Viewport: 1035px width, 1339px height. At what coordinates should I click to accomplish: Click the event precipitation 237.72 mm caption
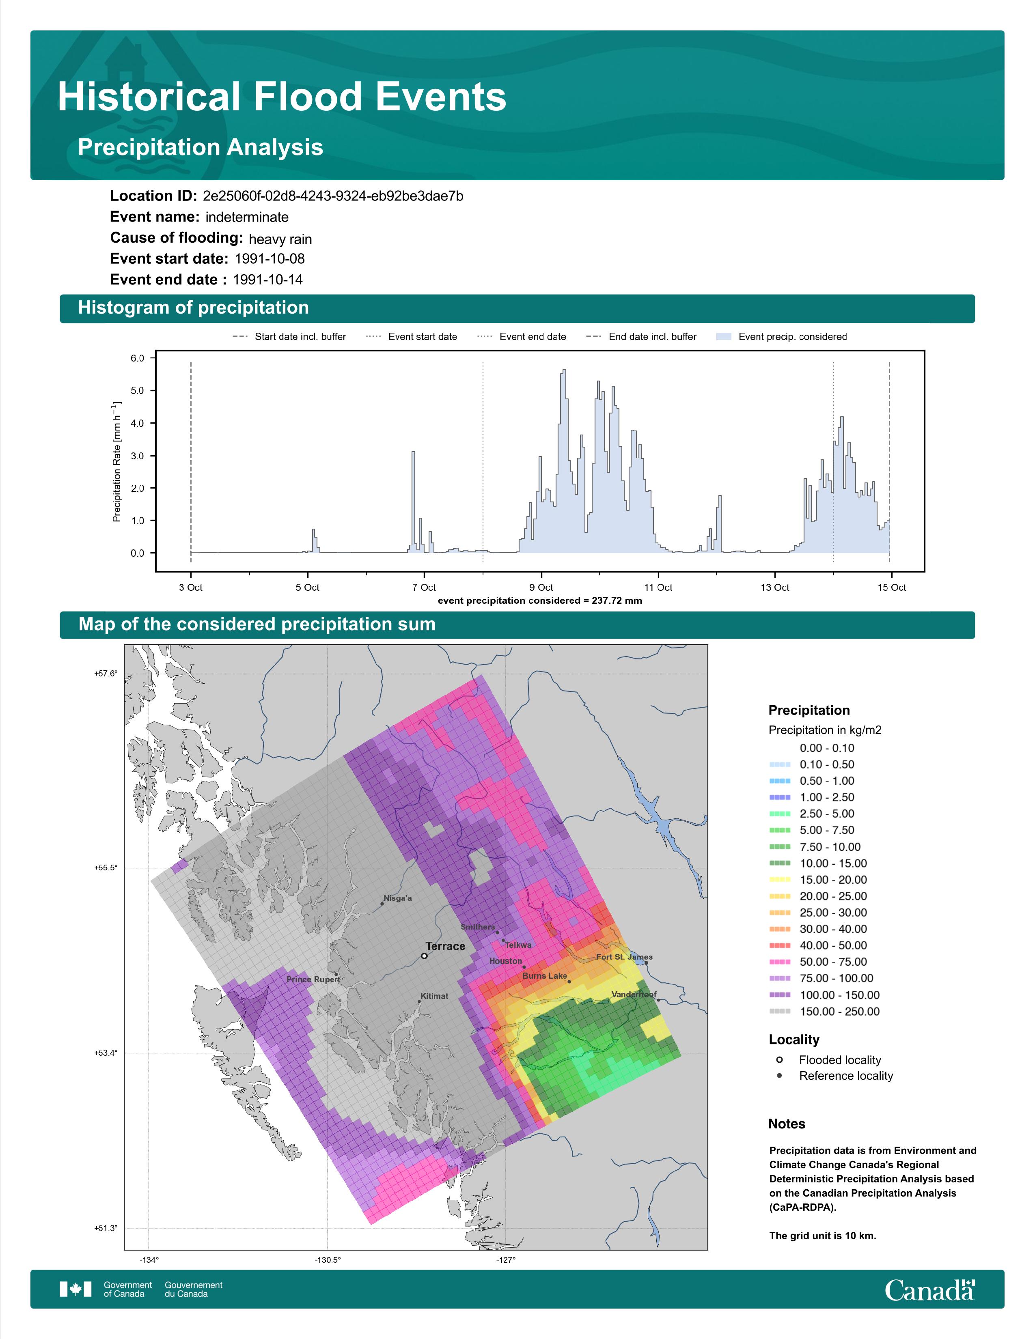tap(540, 600)
